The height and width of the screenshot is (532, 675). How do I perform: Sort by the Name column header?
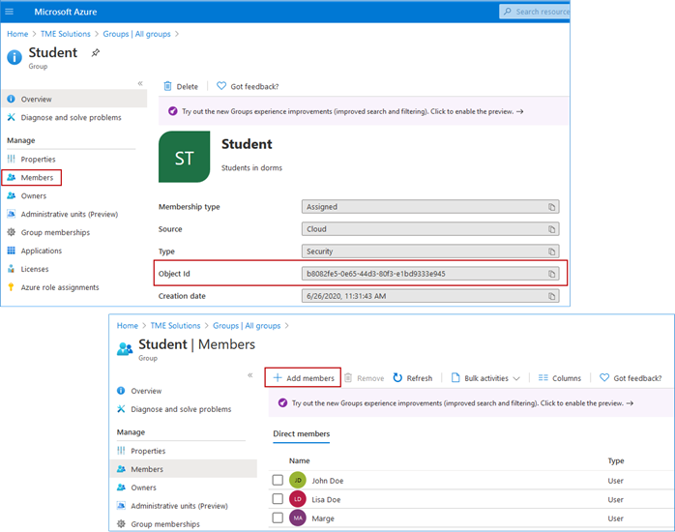300,461
